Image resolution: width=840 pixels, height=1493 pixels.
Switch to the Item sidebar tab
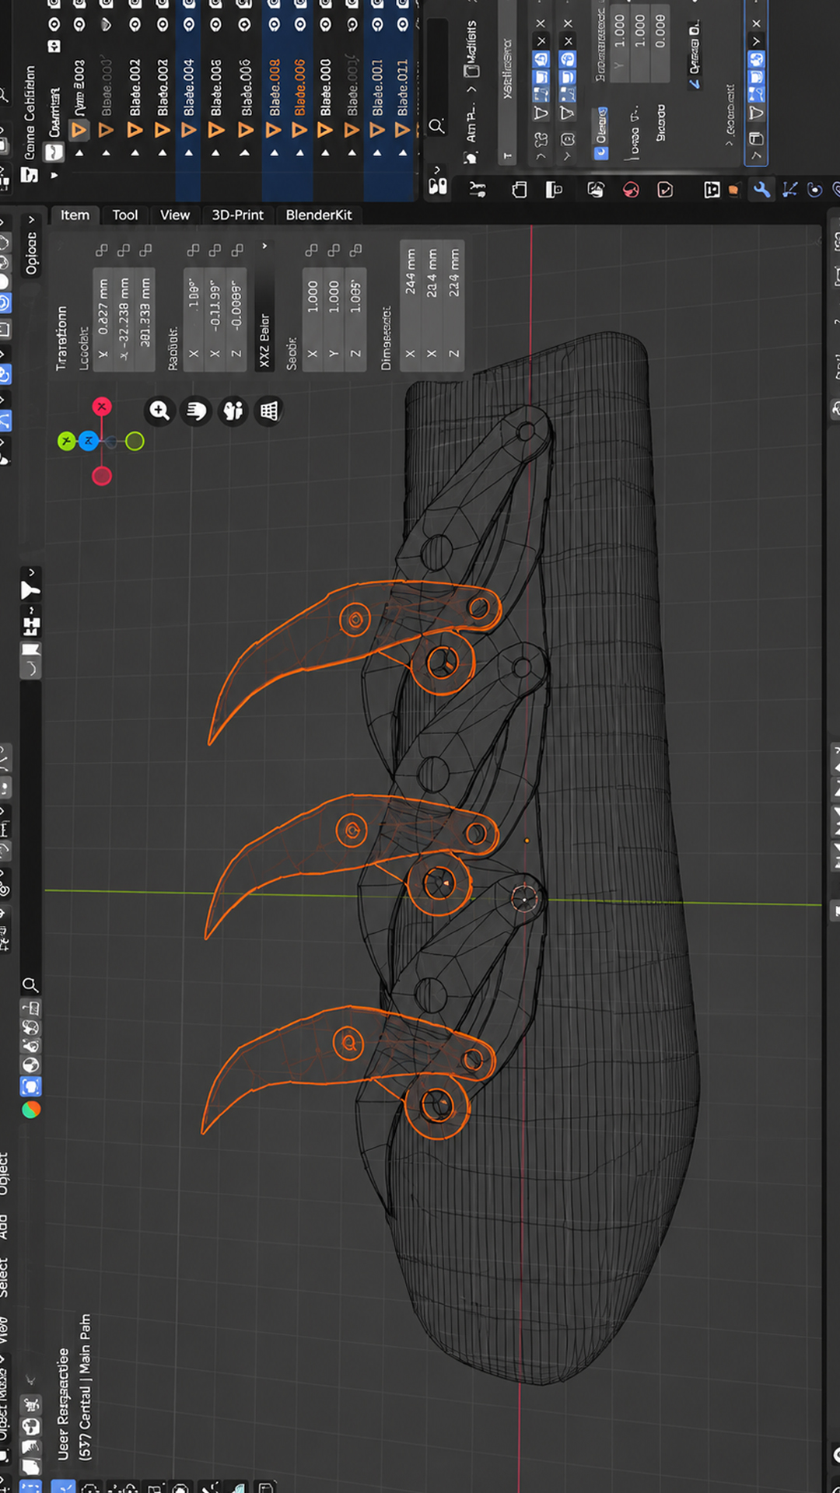point(75,215)
